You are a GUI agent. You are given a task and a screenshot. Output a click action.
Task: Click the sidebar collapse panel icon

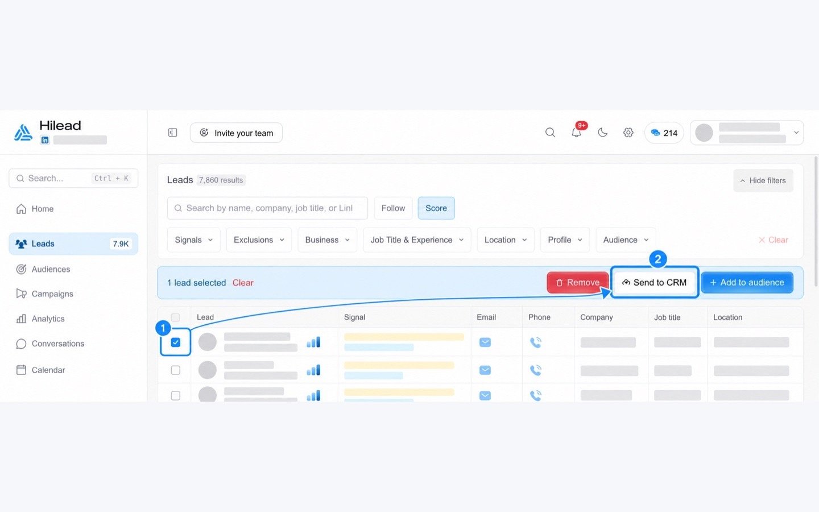click(173, 133)
